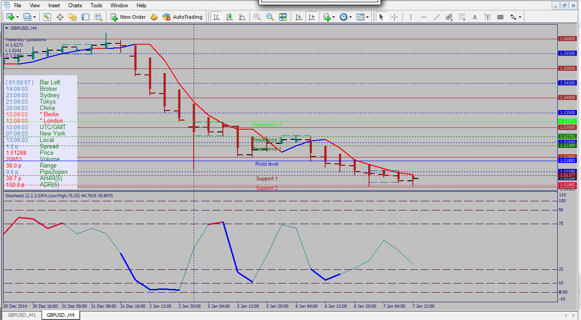Click the Resistance 3 label
581x320 pixels.
tap(267, 125)
